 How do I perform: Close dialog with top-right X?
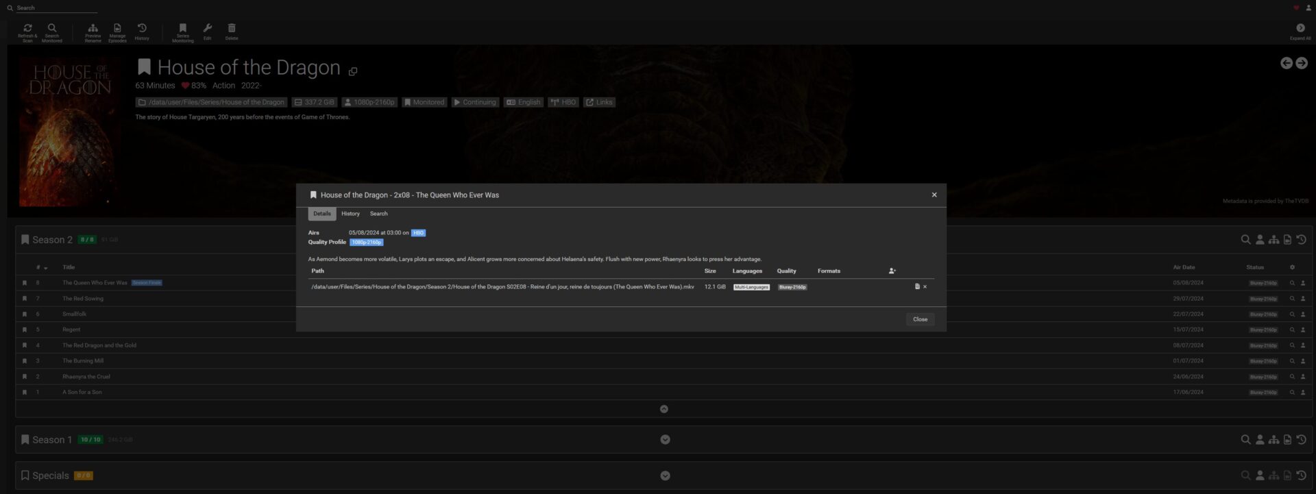[x=934, y=195]
